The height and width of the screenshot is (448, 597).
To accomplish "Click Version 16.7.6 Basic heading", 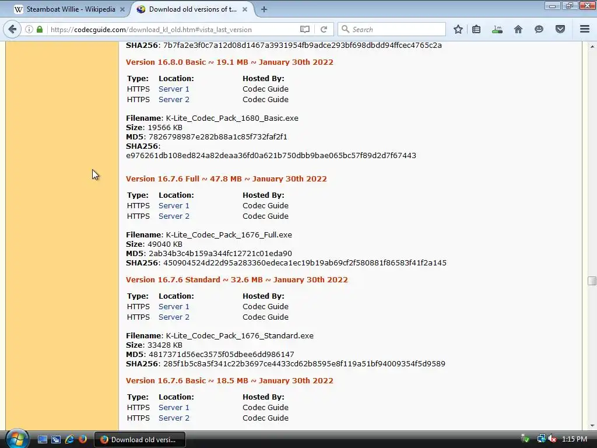I will (230, 380).
